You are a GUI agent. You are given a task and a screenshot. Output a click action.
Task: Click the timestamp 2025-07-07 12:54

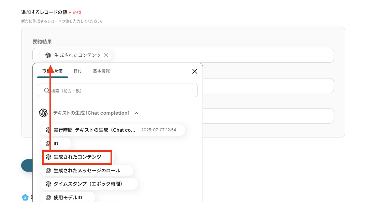(159, 130)
